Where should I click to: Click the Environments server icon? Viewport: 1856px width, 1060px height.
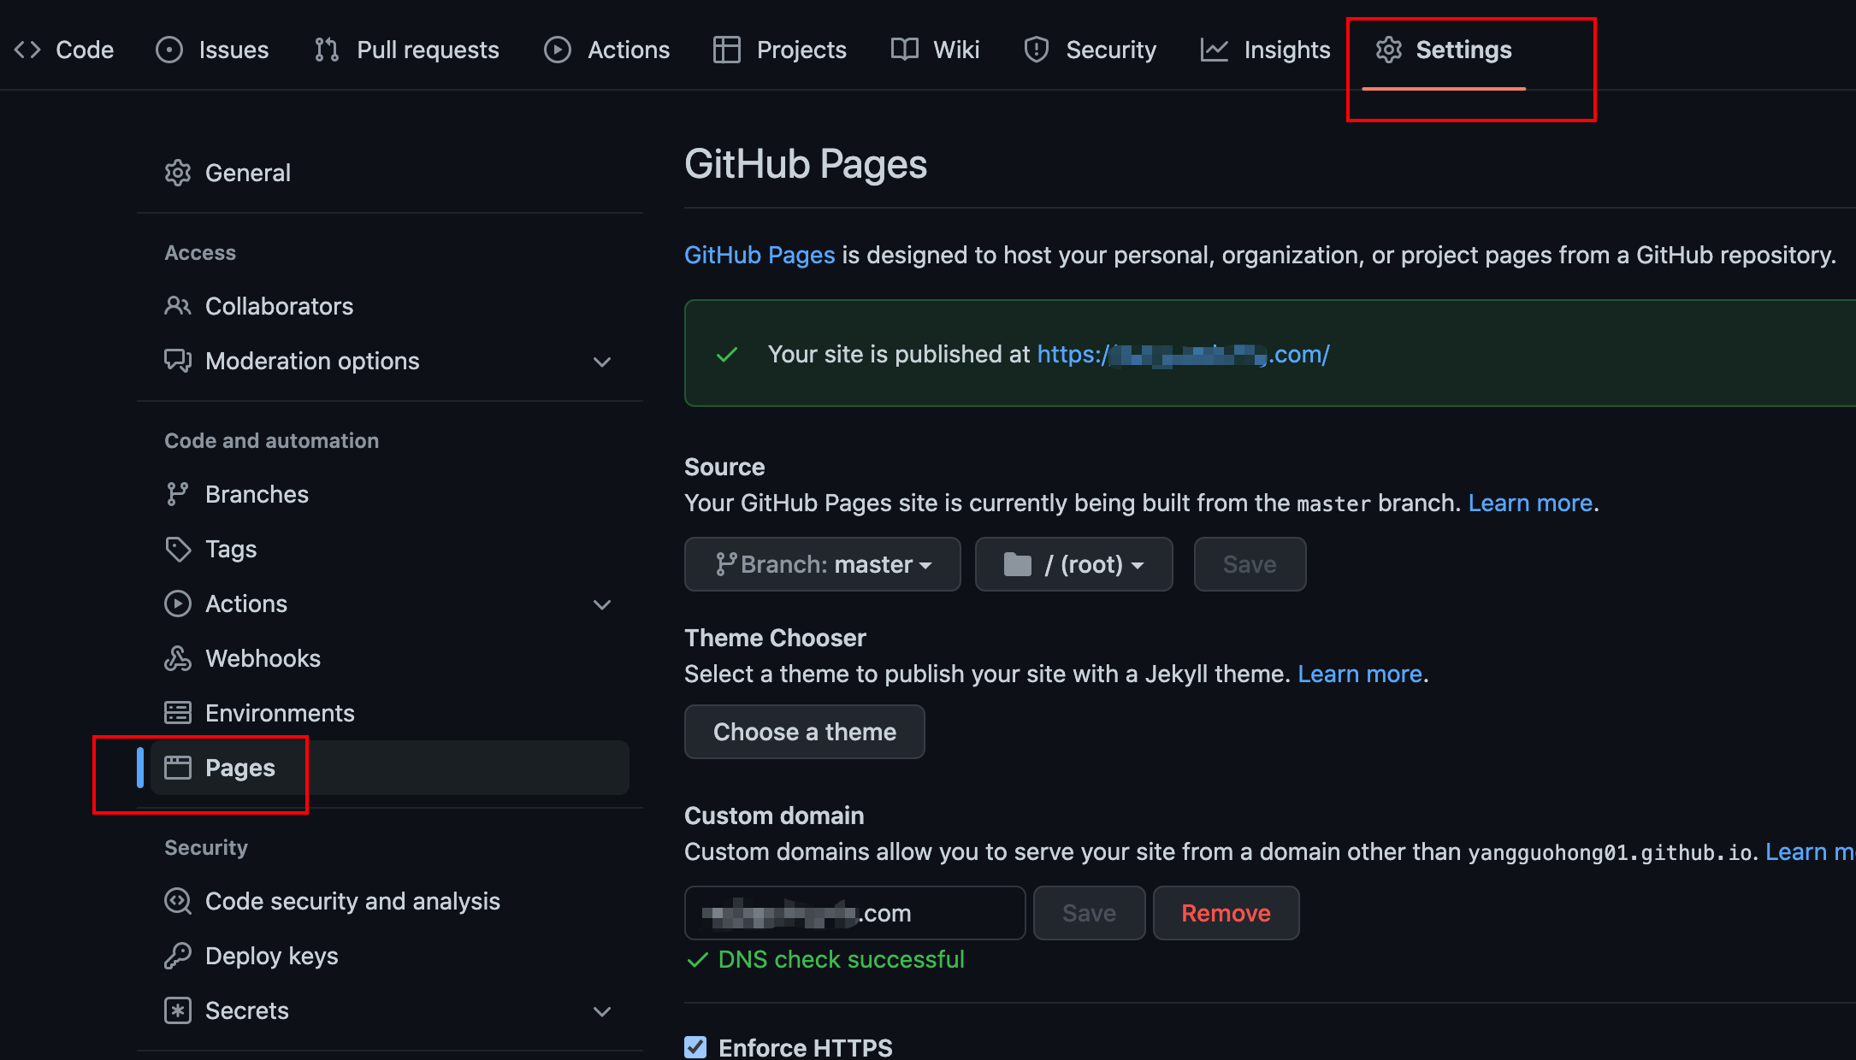coord(178,713)
